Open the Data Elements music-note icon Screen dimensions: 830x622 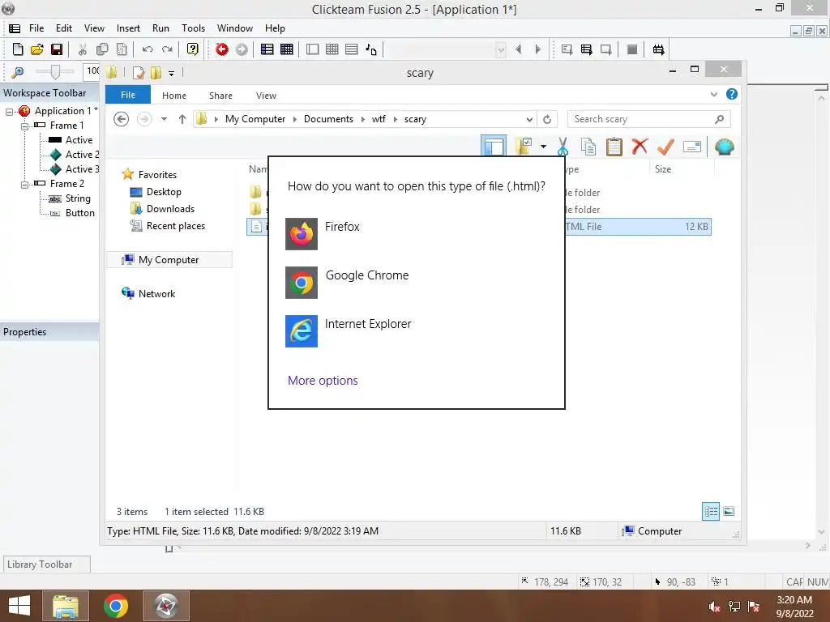pos(371,49)
